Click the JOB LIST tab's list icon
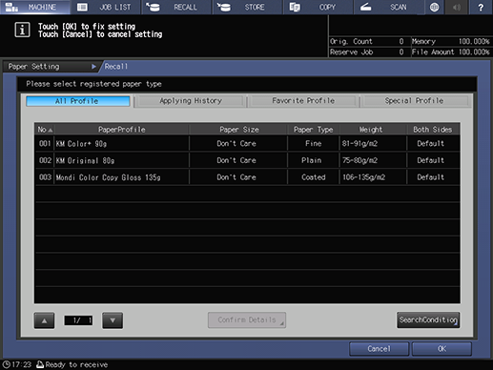 click(82, 7)
